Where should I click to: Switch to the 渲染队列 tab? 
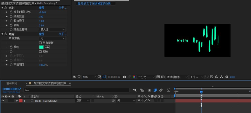(12, 83)
